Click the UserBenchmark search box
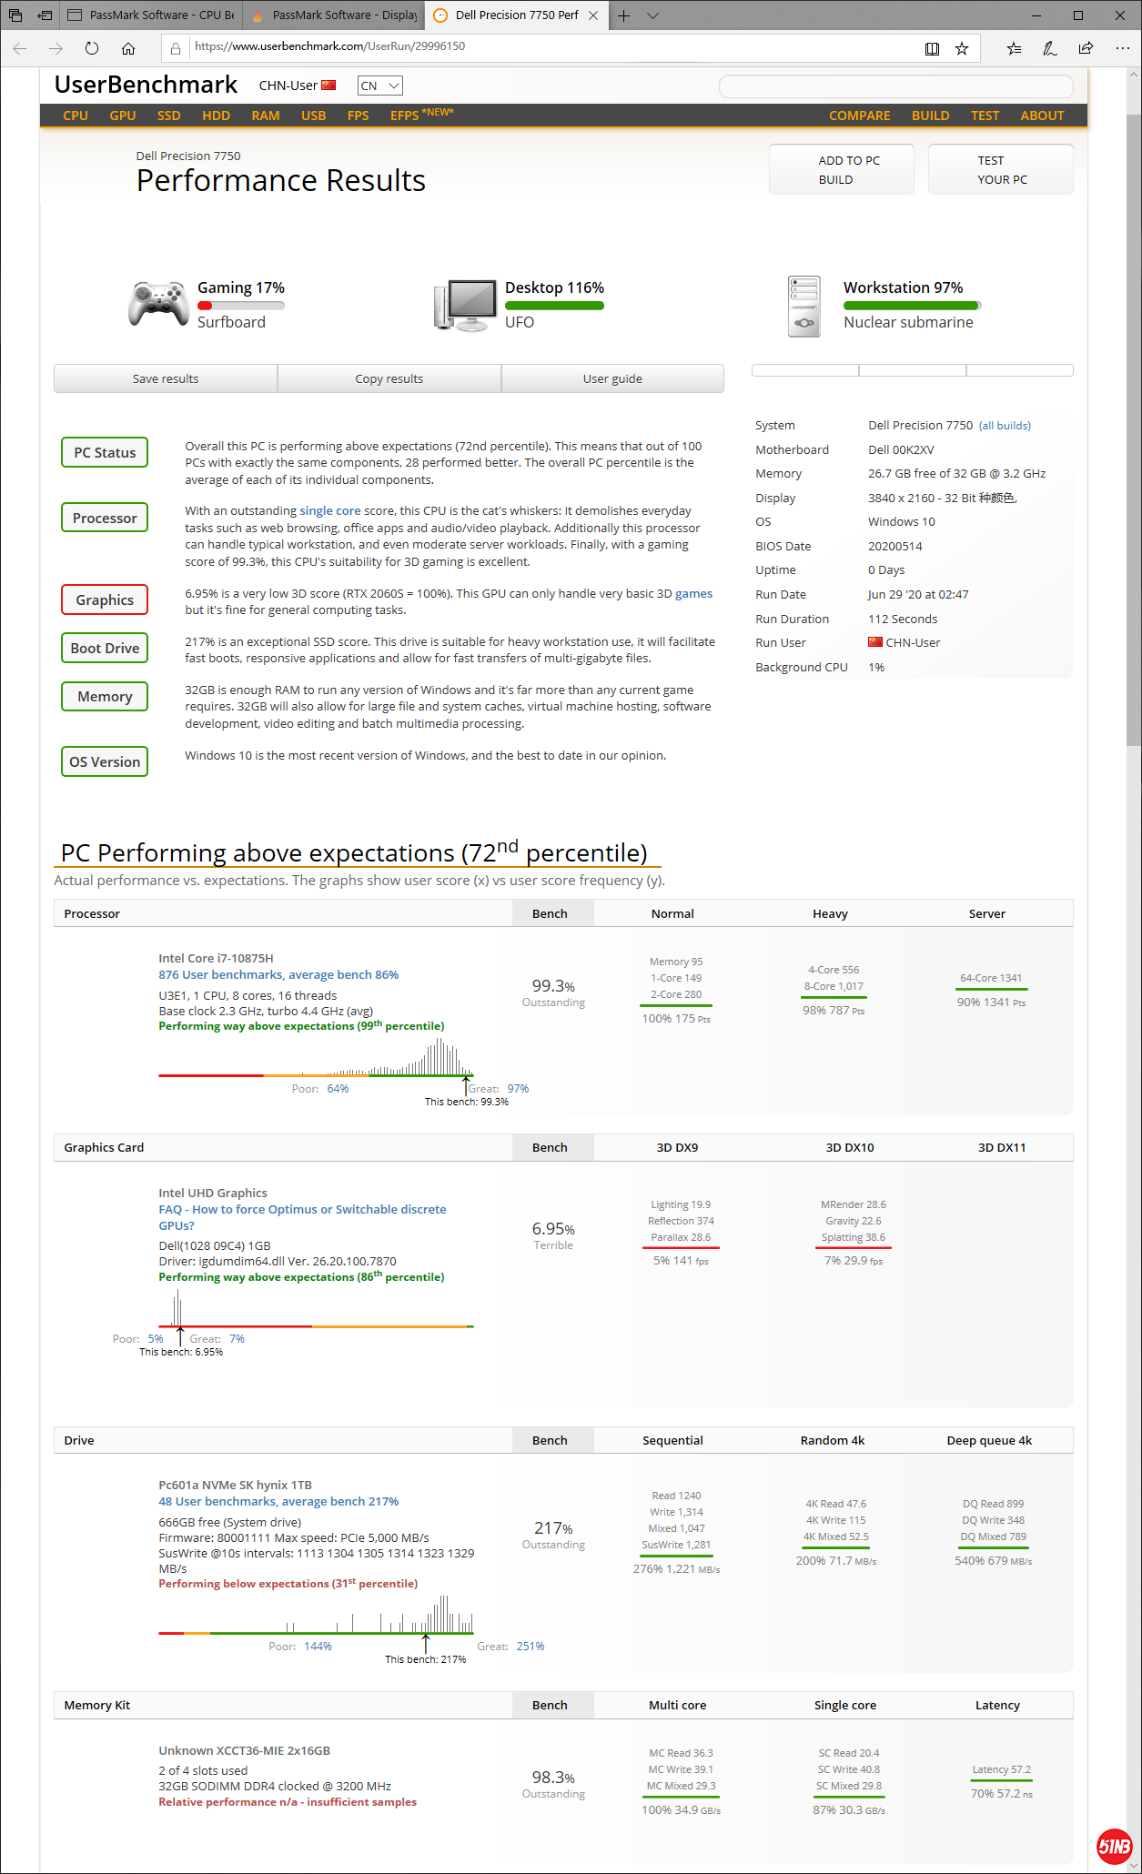This screenshot has height=1874, width=1142. (x=895, y=86)
